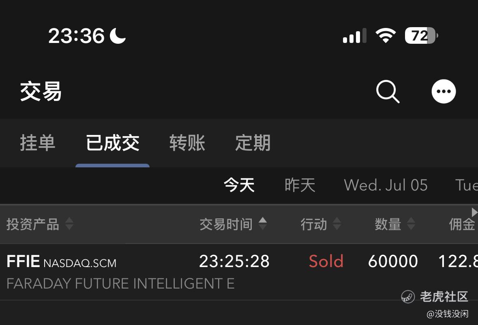Select the 今天 date filter
Viewport: 478px width, 325px height.
point(239,185)
